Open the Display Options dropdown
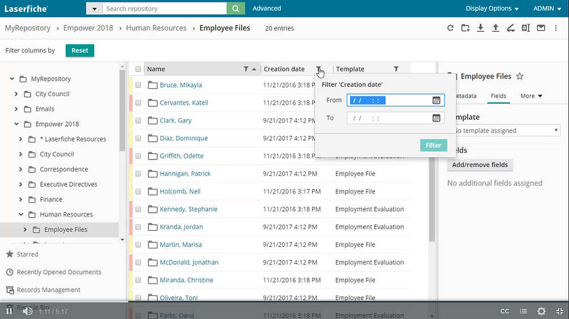Viewport: 569px width, 319px height. pos(492,9)
